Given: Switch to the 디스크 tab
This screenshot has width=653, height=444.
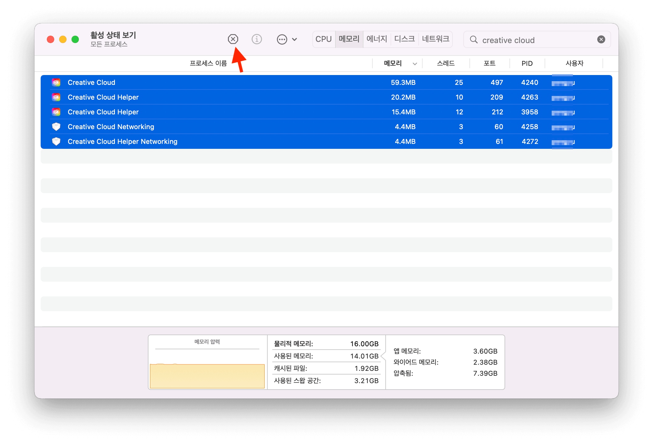Looking at the screenshot, I should [x=404, y=39].
